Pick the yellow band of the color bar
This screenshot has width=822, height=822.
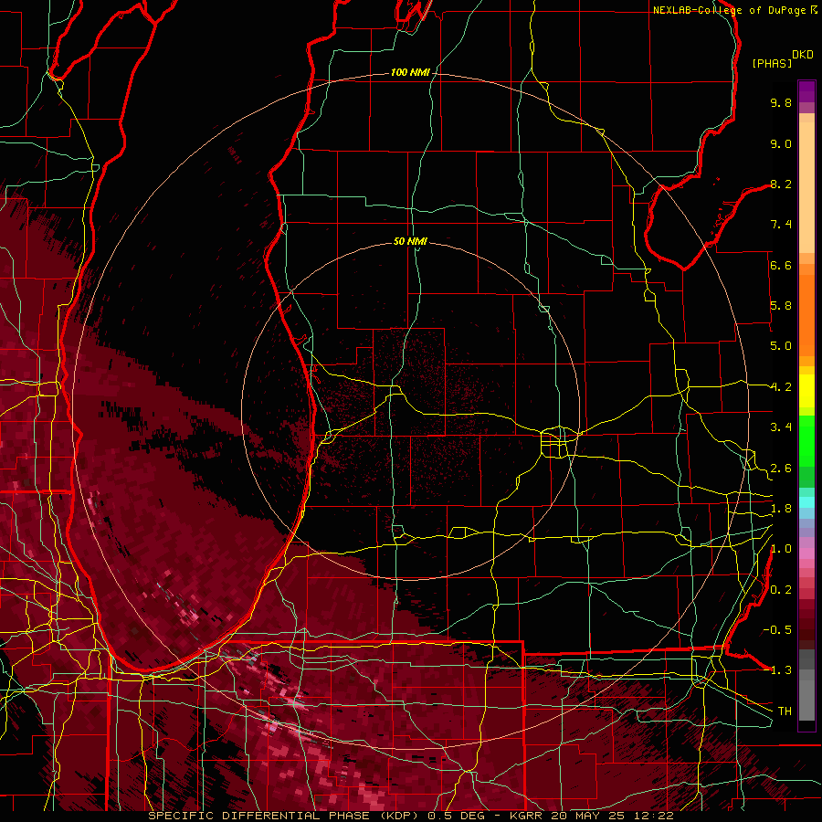806,391
